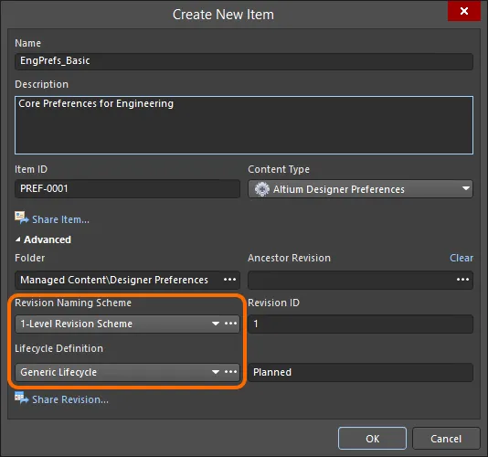Viewport: 488px width, 457px height.
Task: Click the Revision ID input field
Action: point(360,324)
